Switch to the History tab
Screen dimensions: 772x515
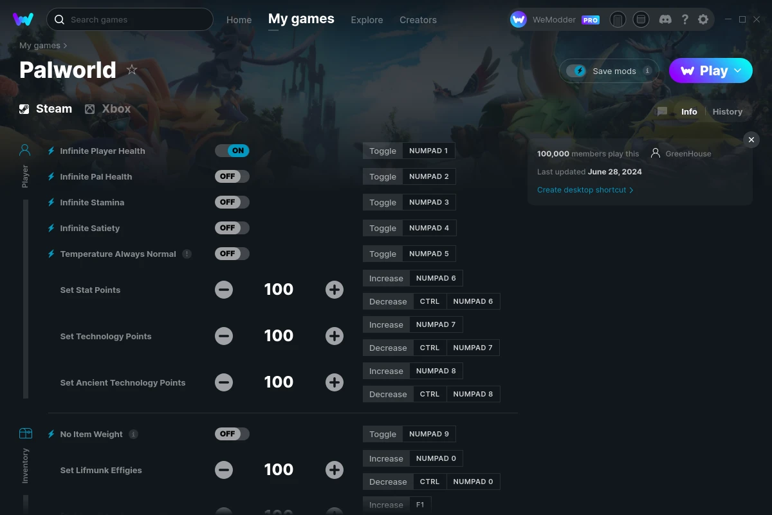pos(727,111)
